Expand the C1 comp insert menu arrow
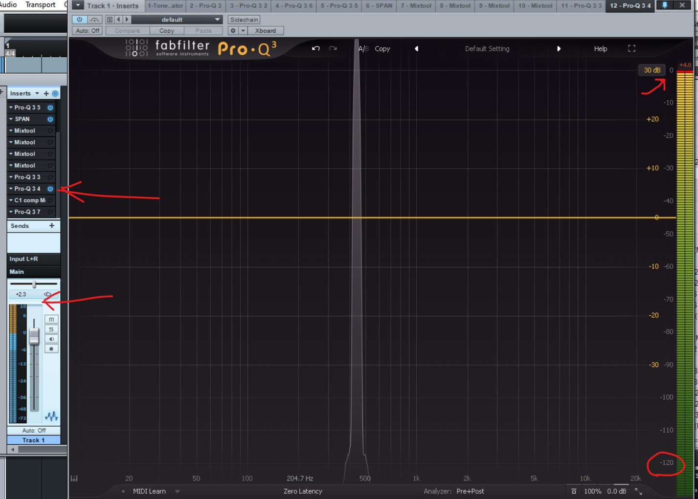The width and height of the screenshot is (698, 499). point(11,200)
